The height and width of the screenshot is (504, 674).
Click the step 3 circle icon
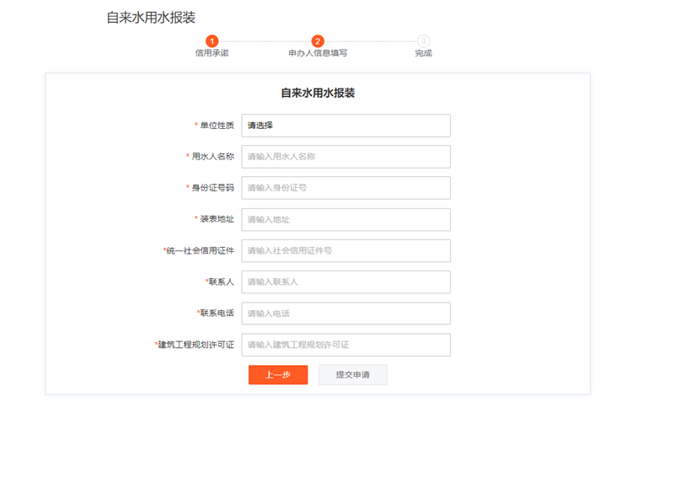423,41
